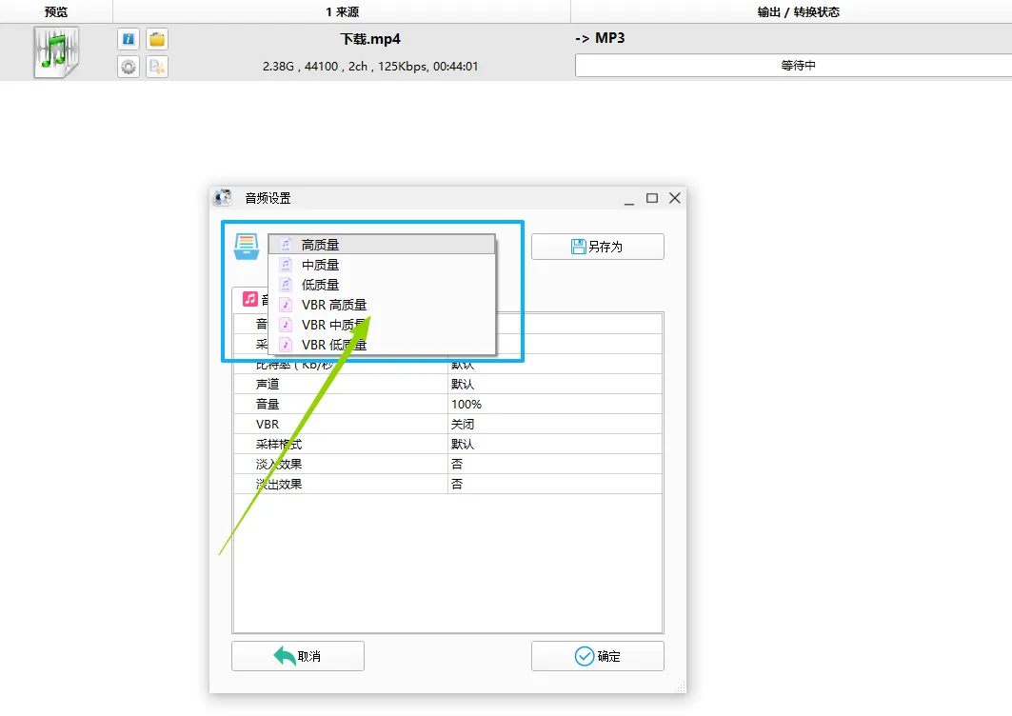This screenshot has width=1012, height=716.
Task: Select the 淡出效果 property row label
Action: point(279,485)
